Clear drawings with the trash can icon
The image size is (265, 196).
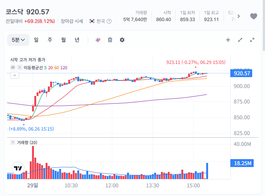110,40
